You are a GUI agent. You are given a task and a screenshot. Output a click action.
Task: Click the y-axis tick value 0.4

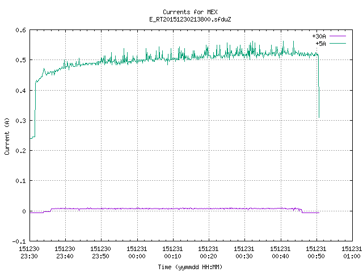pos(20,91)
